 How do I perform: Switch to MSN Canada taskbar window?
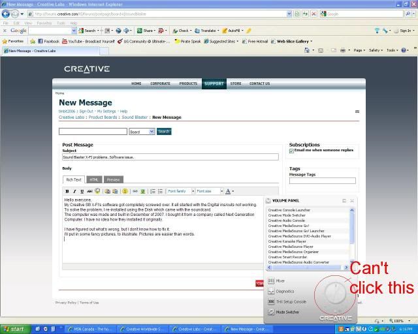pyautogui.click(x=91, y=329)
